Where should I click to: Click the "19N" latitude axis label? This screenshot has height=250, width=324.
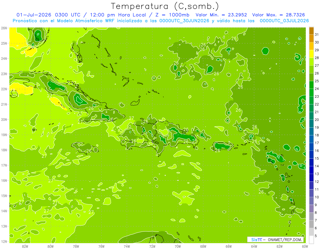pos(4,135)
